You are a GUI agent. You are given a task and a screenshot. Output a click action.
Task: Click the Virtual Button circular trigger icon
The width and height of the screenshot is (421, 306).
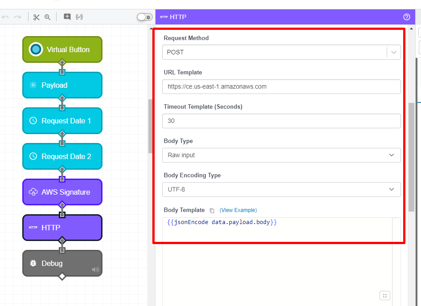click(36, 49)
